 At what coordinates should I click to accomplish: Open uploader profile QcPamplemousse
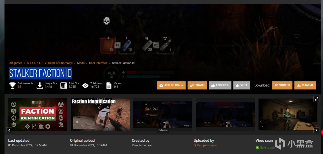point(205,145)
